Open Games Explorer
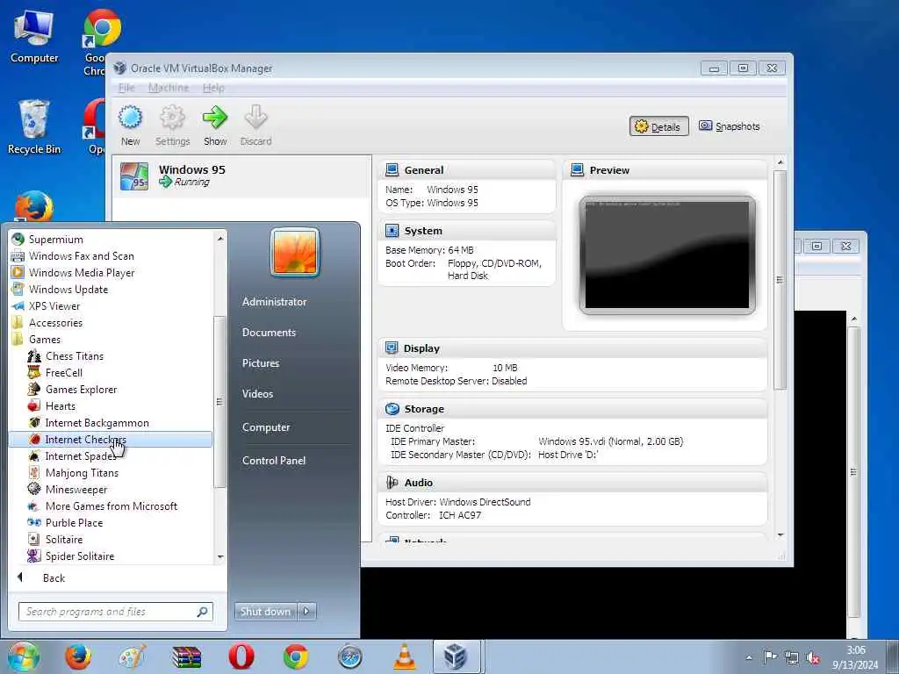The width and height of the screenshot is (899, 674). coord(111,389)
